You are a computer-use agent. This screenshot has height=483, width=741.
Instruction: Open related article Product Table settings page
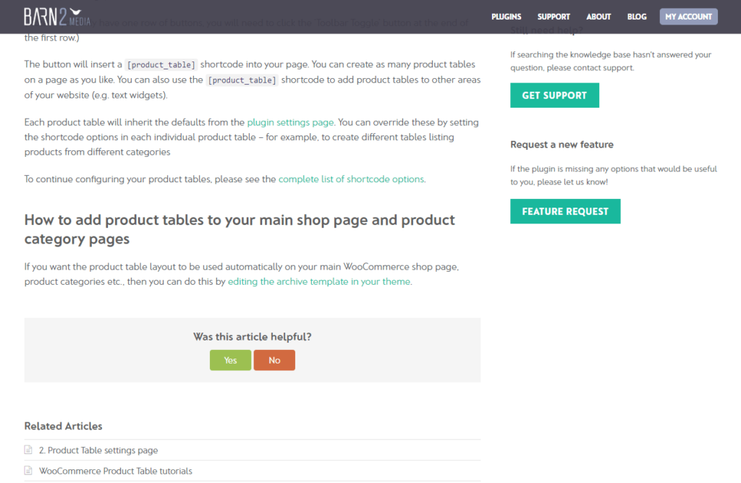[98, 450]
